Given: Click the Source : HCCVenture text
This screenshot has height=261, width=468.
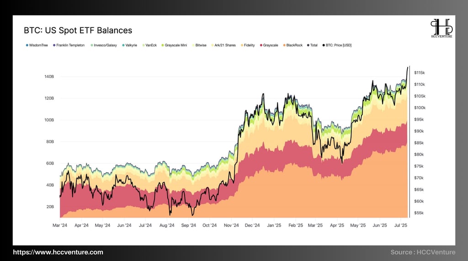Looking at the screenshot, I should coord(423,252).
